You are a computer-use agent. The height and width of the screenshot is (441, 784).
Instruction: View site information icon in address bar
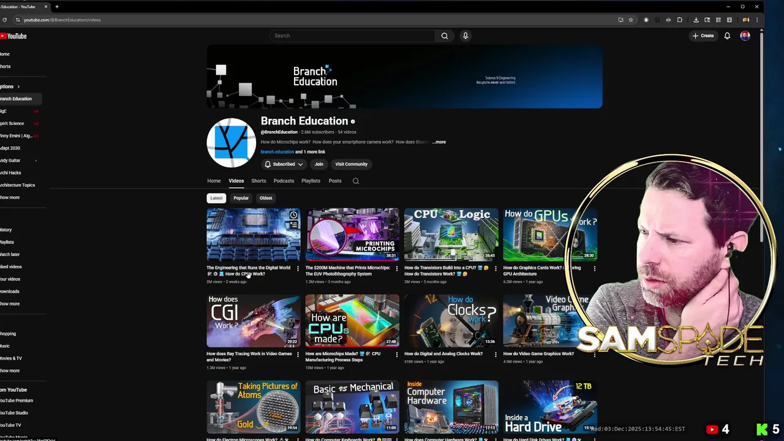tap(18, 20)
